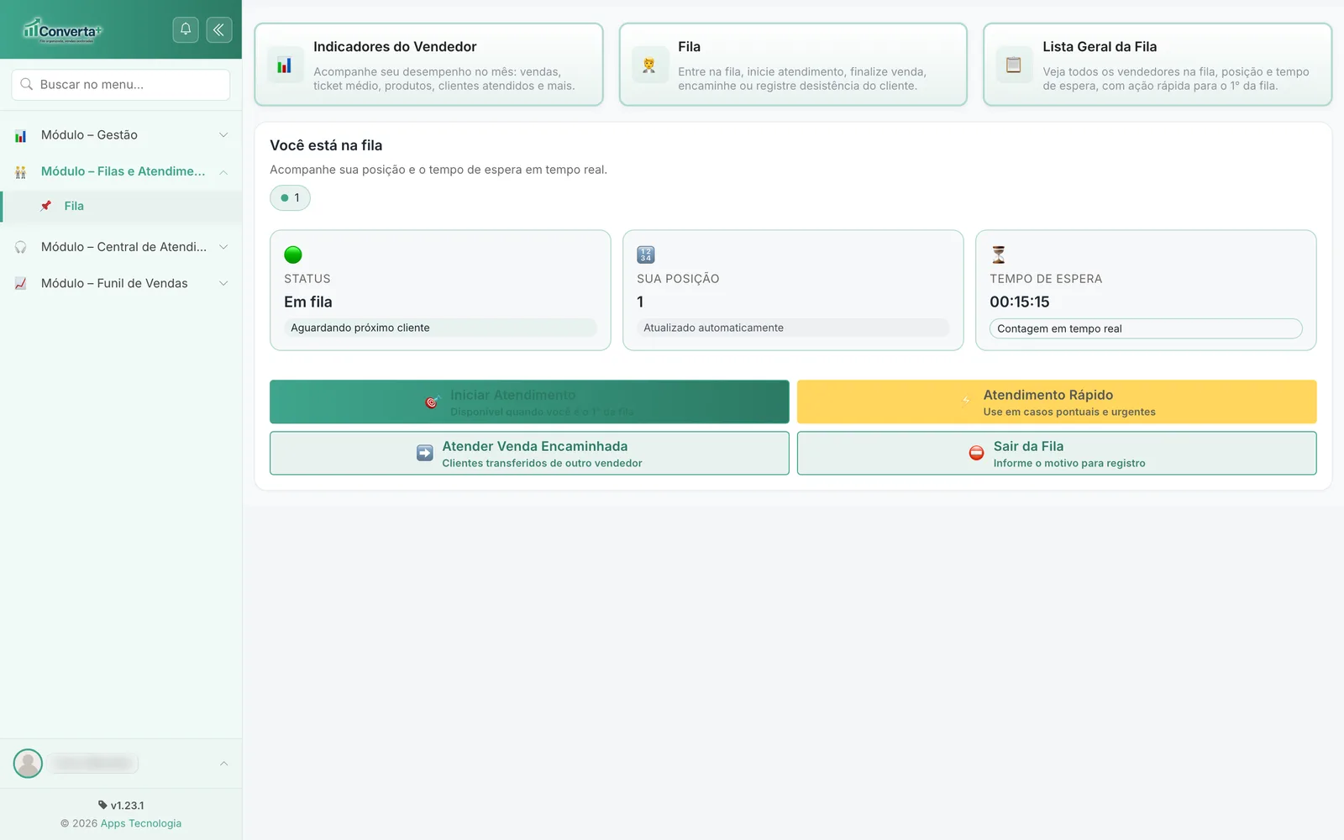Viewport: 1344px width, 840px height.
Task: Click the bar chart icon of Indicadores do Vendedor
Action: (x=285, y=65)
